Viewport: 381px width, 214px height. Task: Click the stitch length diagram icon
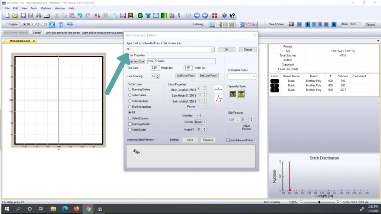pos(219,90)
